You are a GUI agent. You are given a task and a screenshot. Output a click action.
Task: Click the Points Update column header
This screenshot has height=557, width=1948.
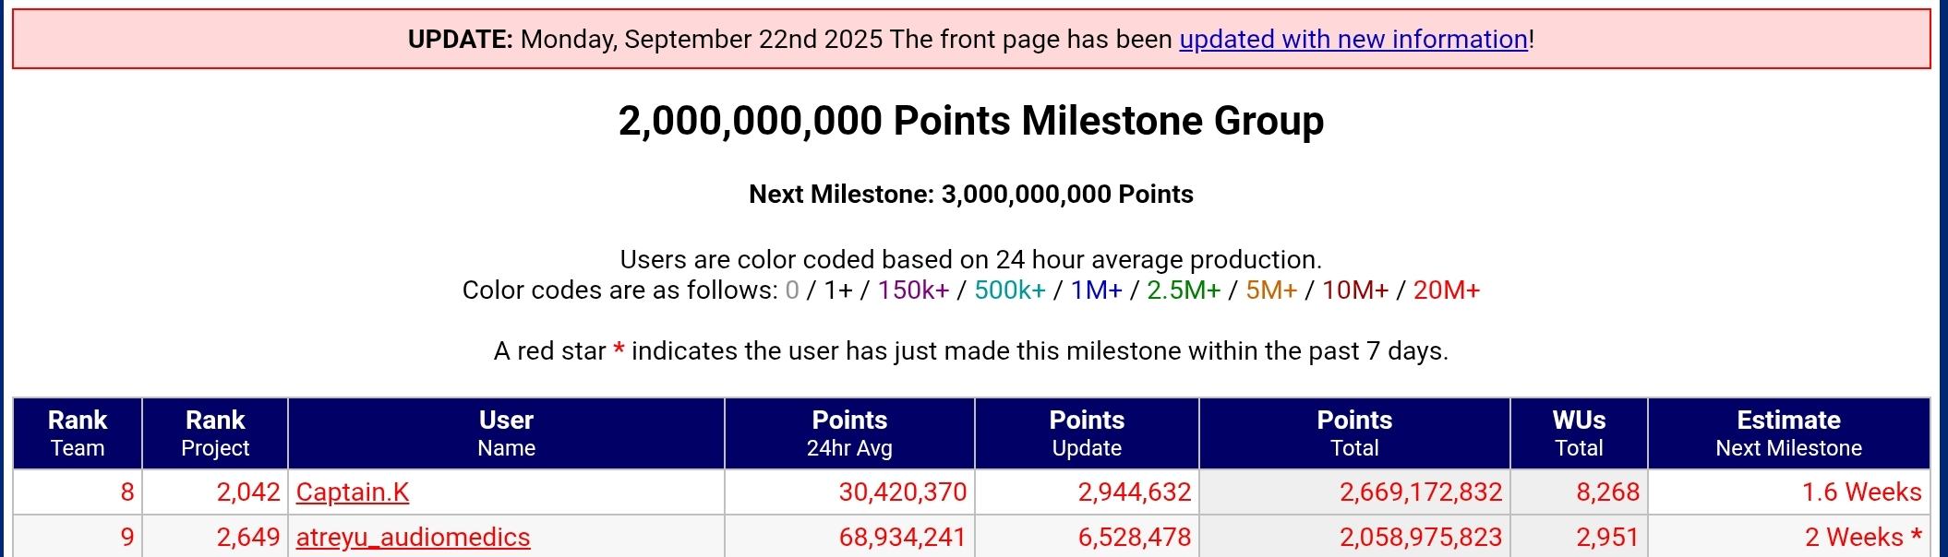coord(1087,433)
